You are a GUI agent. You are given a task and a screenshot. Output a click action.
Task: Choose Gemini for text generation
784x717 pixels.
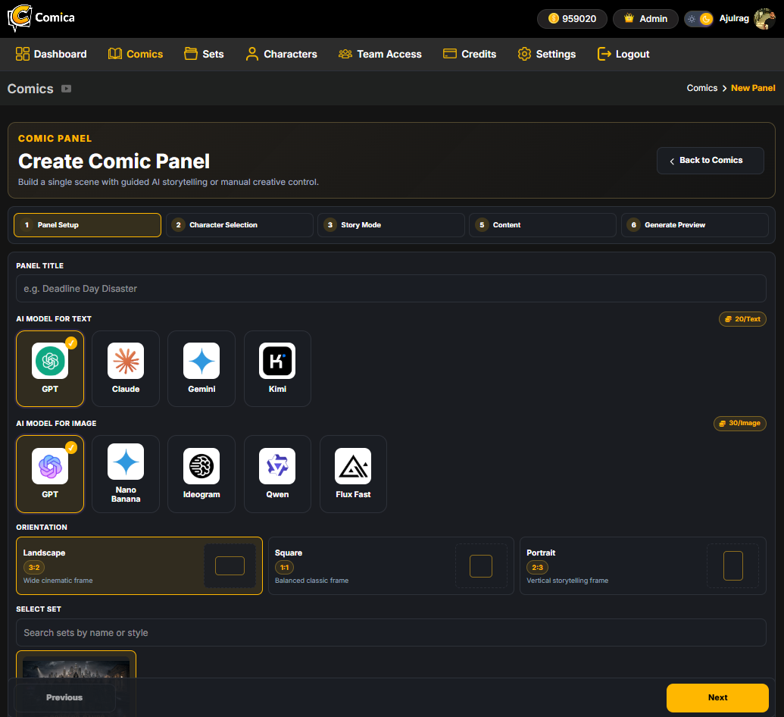click(201, 369)
